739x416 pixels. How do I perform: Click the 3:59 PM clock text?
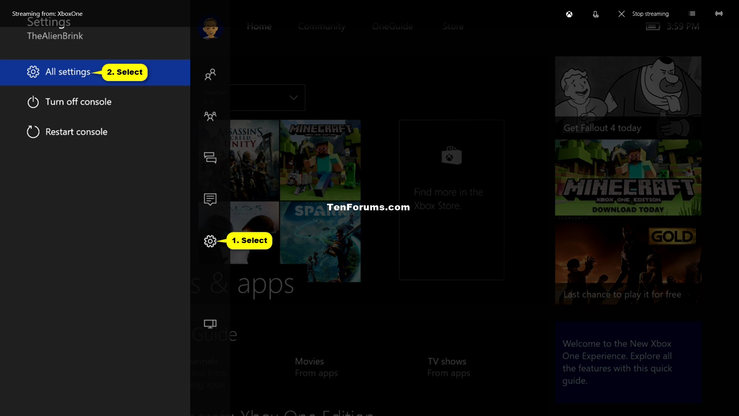coord(683,26)
